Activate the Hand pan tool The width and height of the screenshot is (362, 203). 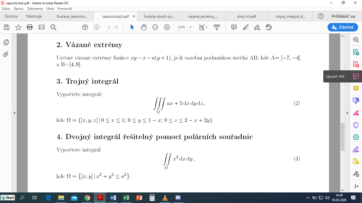coord(144,27)
